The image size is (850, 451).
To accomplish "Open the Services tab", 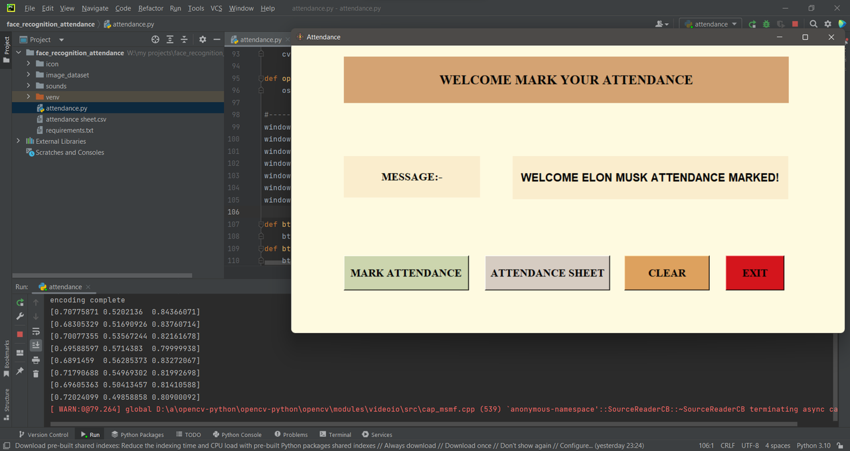I will 377,434.
